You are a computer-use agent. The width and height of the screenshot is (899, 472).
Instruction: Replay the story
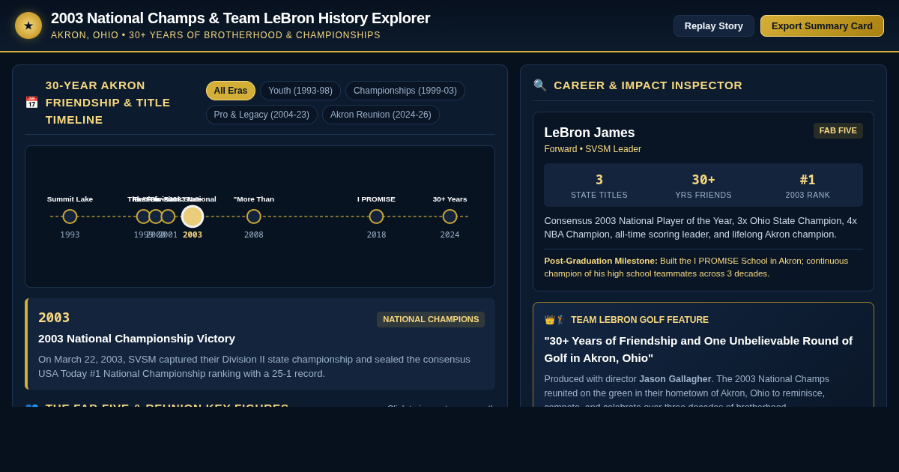[713, 25]
